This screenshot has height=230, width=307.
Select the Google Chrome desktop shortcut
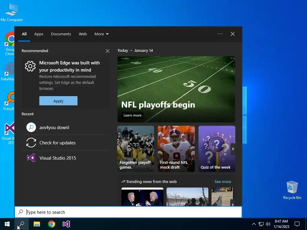[x=9, y=44]
